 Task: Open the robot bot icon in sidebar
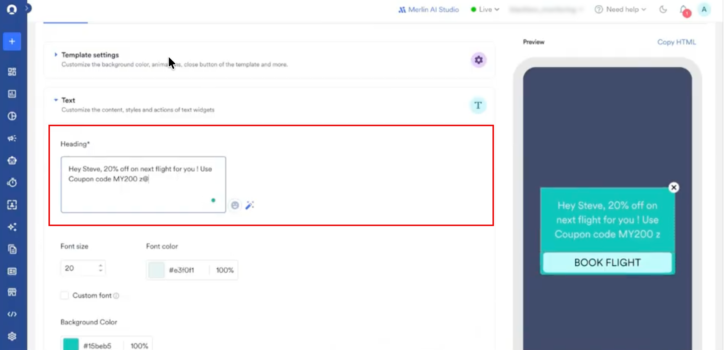12,161
